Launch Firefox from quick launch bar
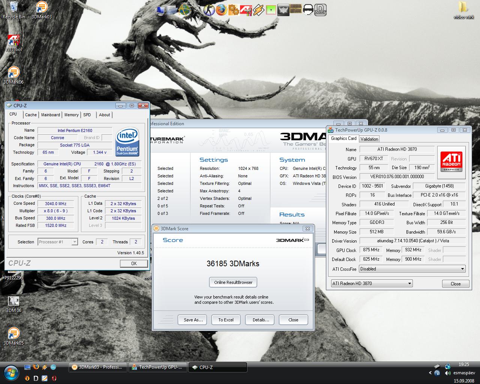480x384 pixels. (x=36, y=367)
